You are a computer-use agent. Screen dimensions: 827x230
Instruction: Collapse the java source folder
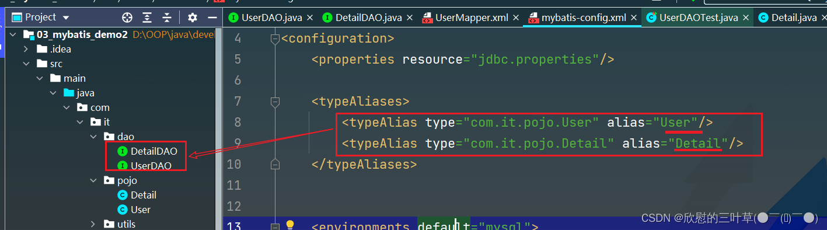[x=54, y=93]
